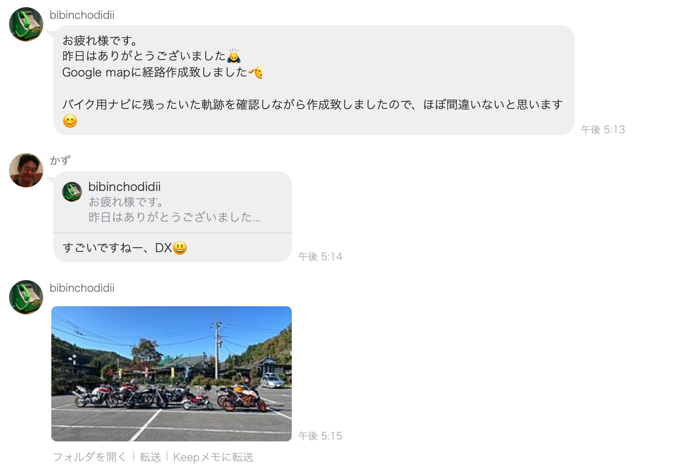Viewport: 679px width, 472px height.
Task: Click 転送 to forward the photo
Action: (150, 457)
